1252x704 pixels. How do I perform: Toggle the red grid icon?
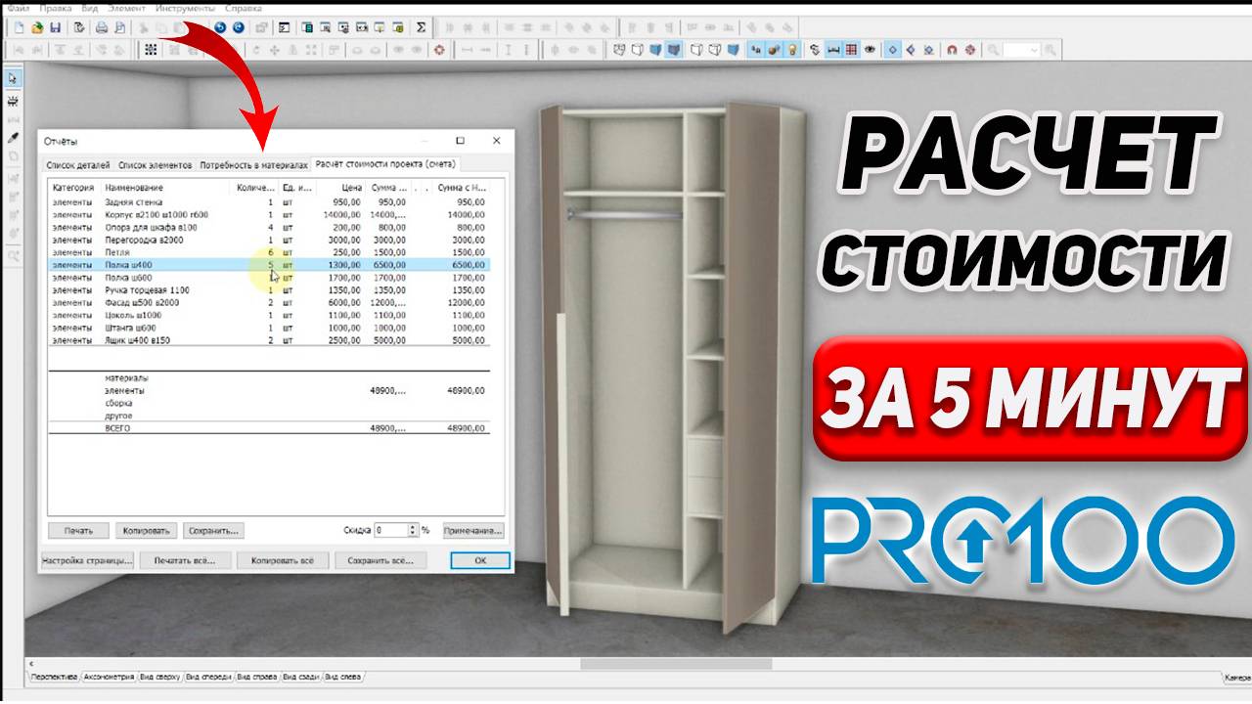851,49
